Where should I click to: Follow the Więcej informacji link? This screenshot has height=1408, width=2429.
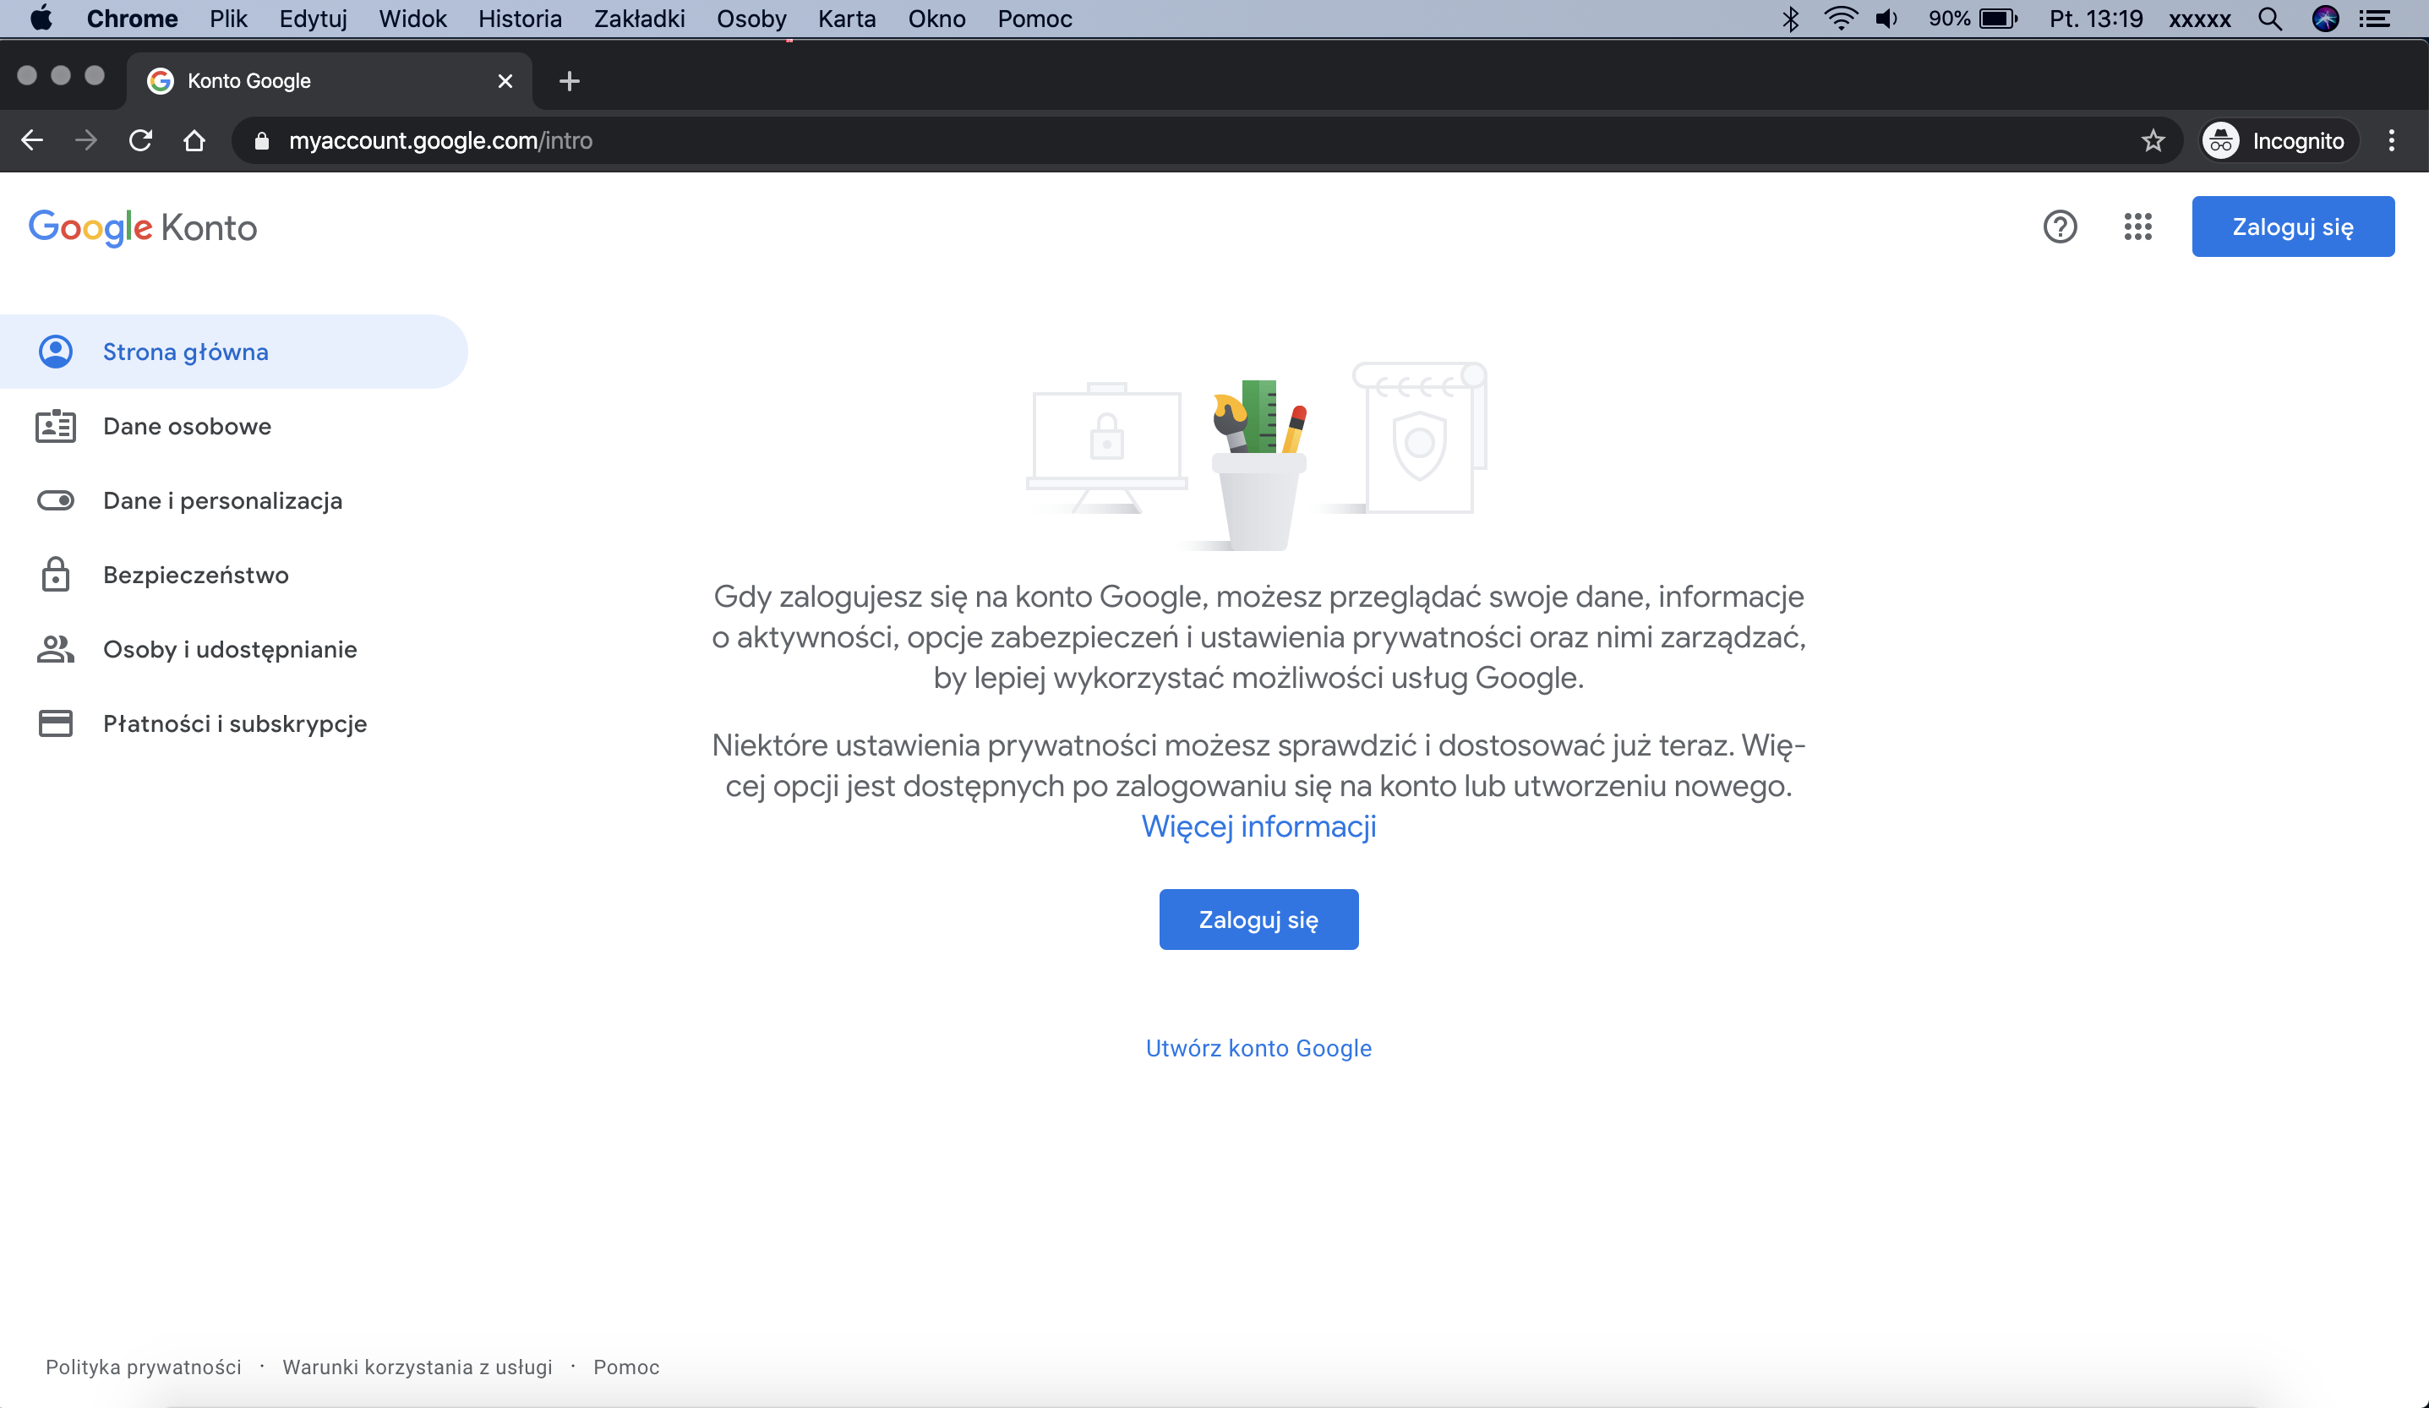tap(1258, 826)
